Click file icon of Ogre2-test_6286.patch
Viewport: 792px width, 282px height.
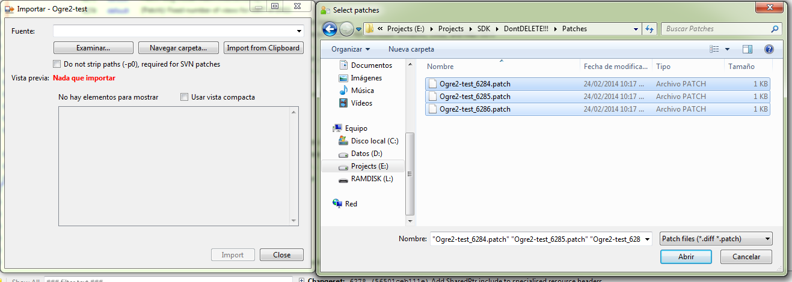pos(432,109)
